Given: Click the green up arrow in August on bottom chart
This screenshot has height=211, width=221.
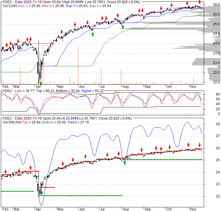Looking at the screenshot, I should pos(125,162).
